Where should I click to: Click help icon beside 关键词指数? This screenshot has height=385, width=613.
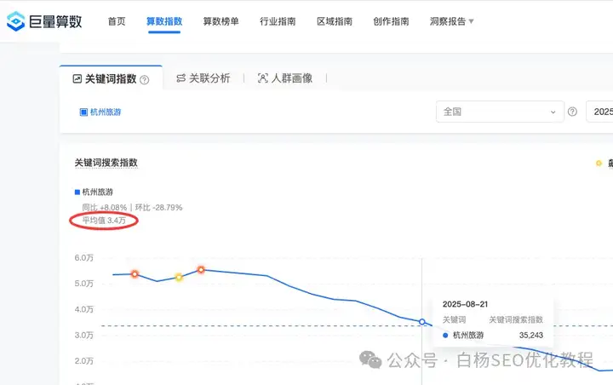tap(145, 79)
